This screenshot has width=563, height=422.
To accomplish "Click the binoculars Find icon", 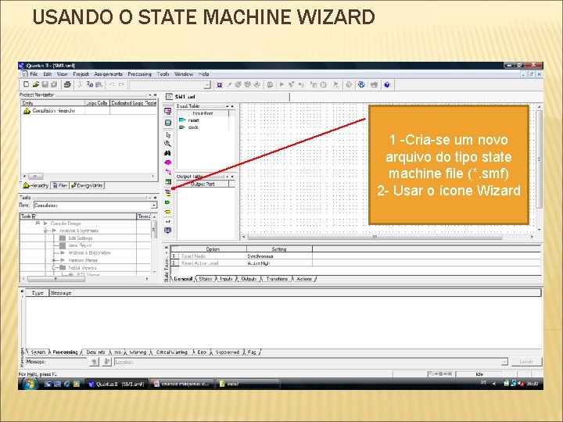I will [x=167, y=153].
